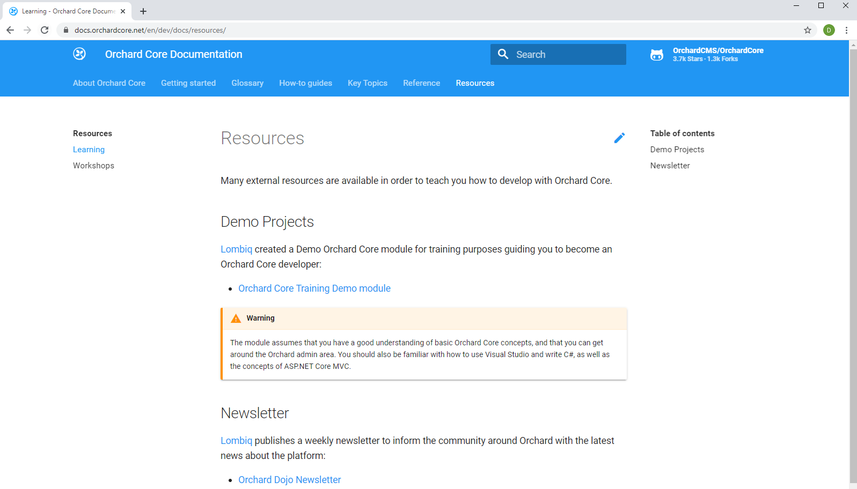The height and width of the screenshot is (489, 857).
Task: Click the edit page pencil icon
Action: (619, 138)
